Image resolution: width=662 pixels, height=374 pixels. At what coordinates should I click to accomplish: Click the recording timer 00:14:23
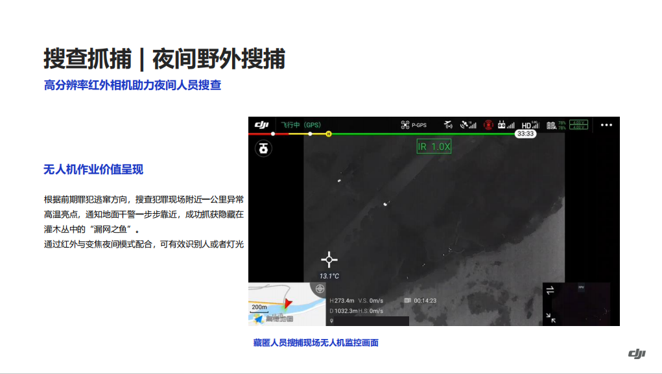(425, 301)
